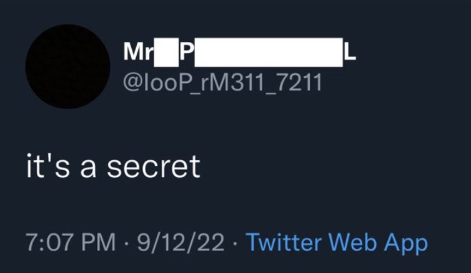Click the letter P in the display name
471x273 pixels.
point(186,52)
